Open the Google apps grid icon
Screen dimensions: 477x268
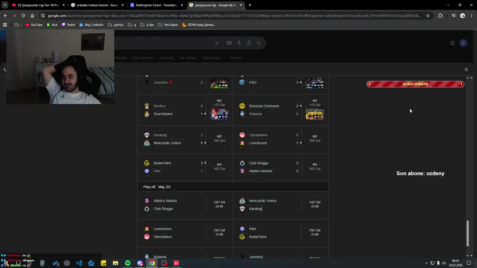pos(452,43)
